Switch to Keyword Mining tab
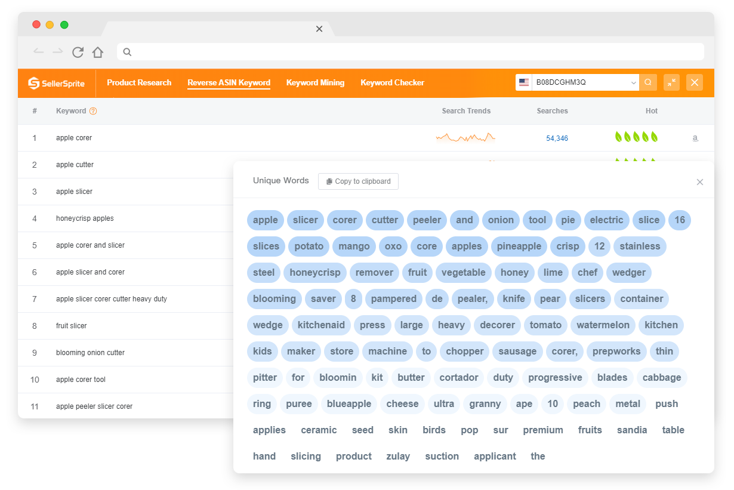734x490 pixels. click(x=315, y=83)
